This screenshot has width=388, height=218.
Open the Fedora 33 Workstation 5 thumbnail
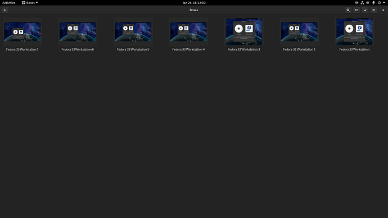click(133, 31)
